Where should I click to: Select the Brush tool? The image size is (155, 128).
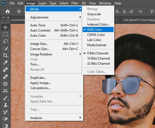coord(5,98)
